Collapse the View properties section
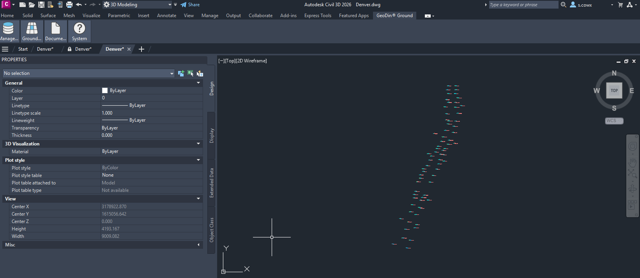 [198, 199]
